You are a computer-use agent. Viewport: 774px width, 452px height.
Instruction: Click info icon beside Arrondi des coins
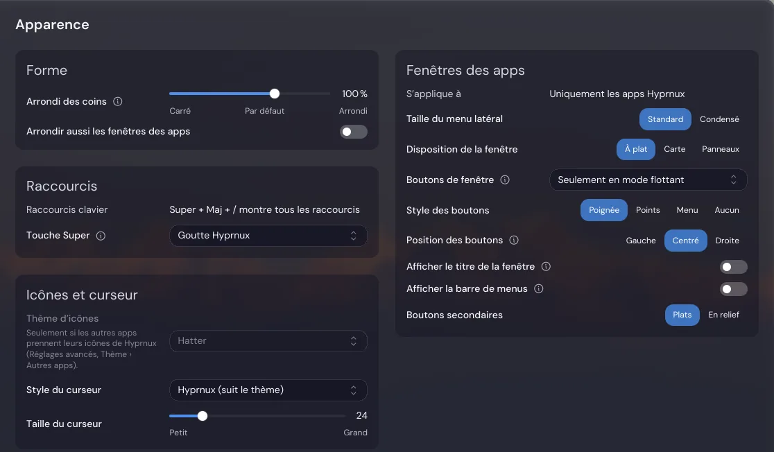pyautogui.click(x=117, y=102)
